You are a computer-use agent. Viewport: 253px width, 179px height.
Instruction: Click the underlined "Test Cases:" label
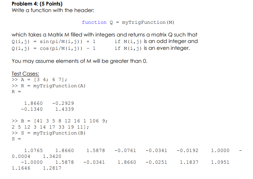[25, 74]
